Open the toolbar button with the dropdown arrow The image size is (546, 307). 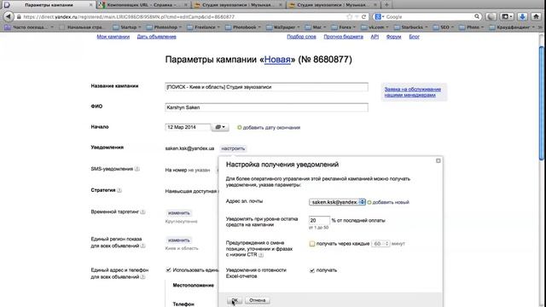click(507, 16)
